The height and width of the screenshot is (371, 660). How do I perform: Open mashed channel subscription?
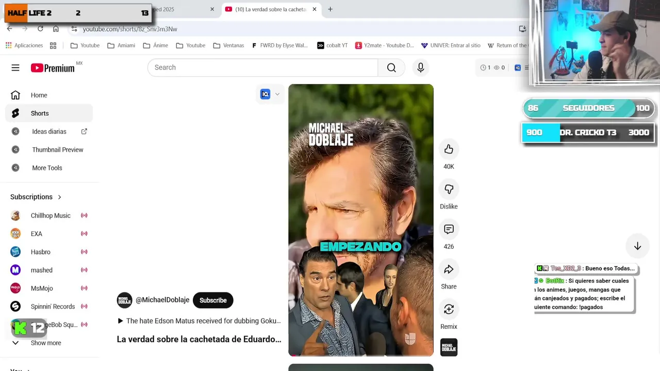coord(49,270)
